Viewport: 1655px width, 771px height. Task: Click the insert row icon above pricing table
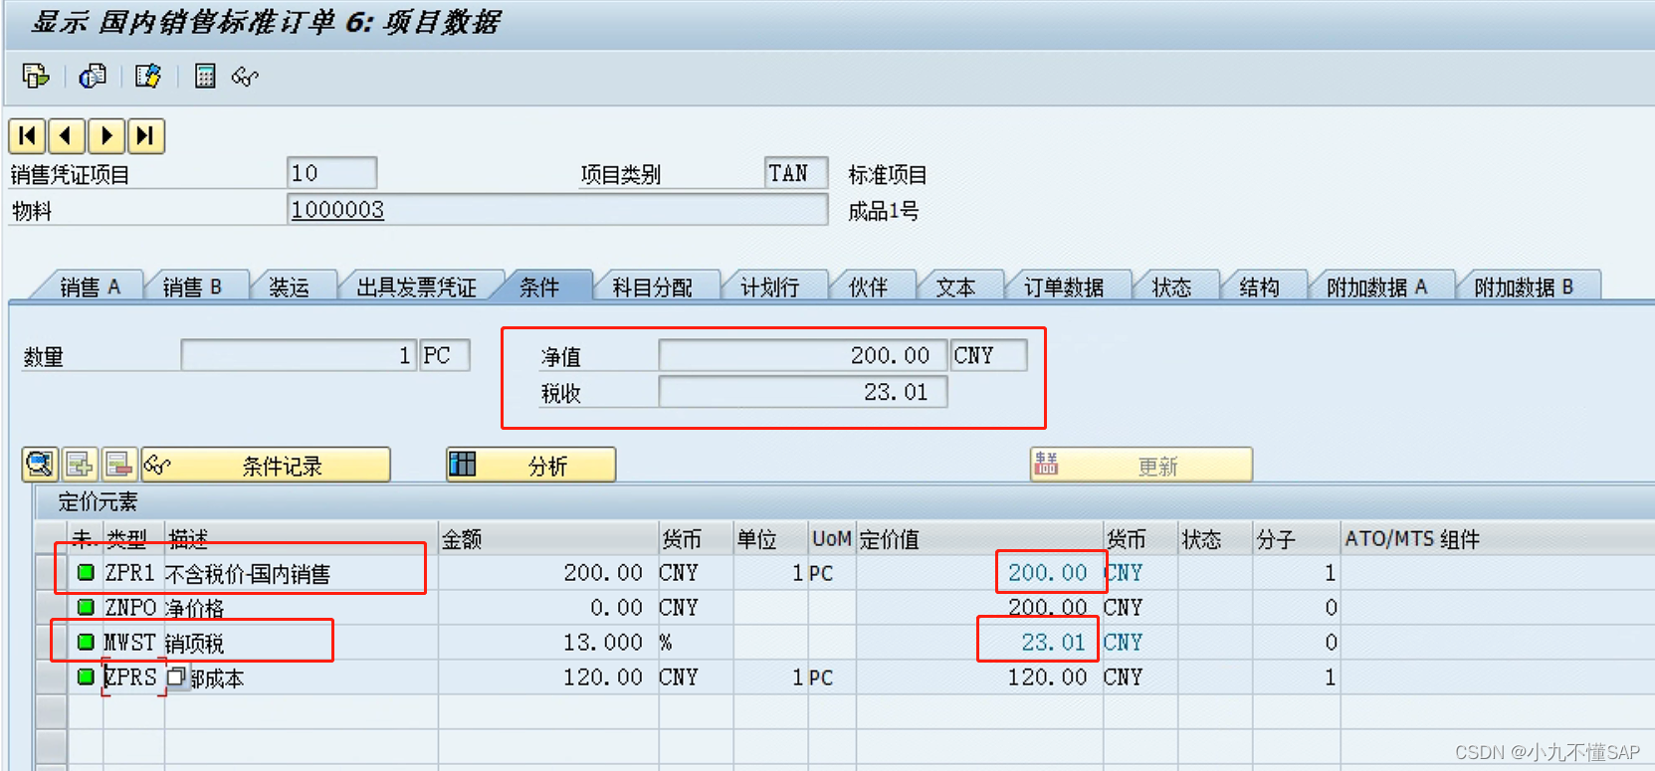pyautogui.click(x=80, y=465)
